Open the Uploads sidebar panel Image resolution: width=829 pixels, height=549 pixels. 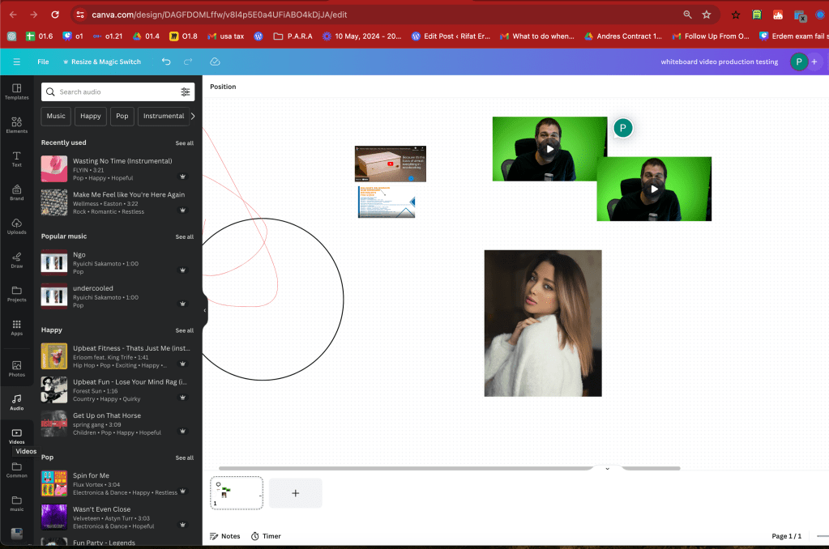coord(16,227)
